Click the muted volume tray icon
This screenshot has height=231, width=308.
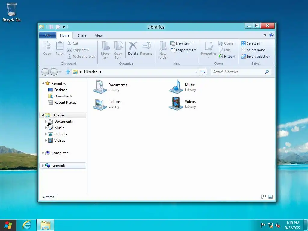[x=278, y=225]
